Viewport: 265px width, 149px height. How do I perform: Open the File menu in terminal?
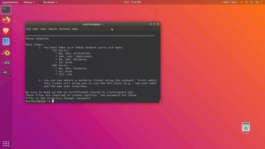pos(29,29)
